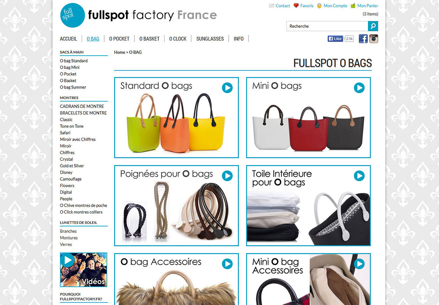Open the SUNGLASSES menu item
This screenshot has height=305, width=439.
tap(210, 39)
